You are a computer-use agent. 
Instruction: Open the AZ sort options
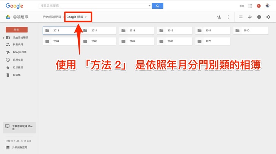[250, 17]
